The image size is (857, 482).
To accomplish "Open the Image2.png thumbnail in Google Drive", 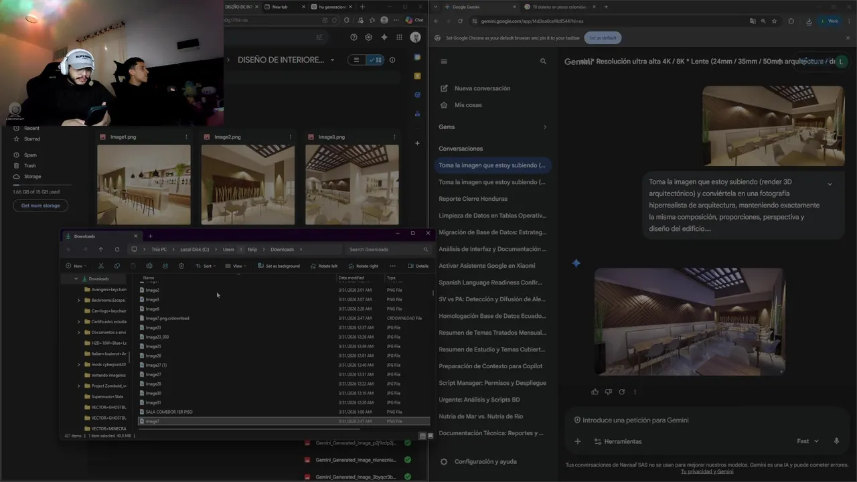I will (x=248, y=185).
